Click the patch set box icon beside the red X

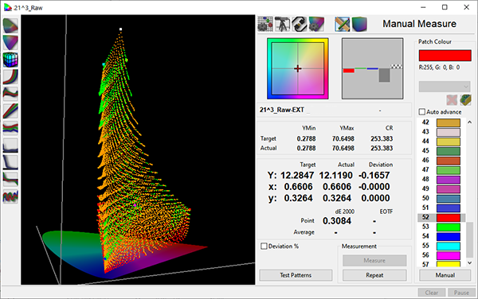(465, 99)
